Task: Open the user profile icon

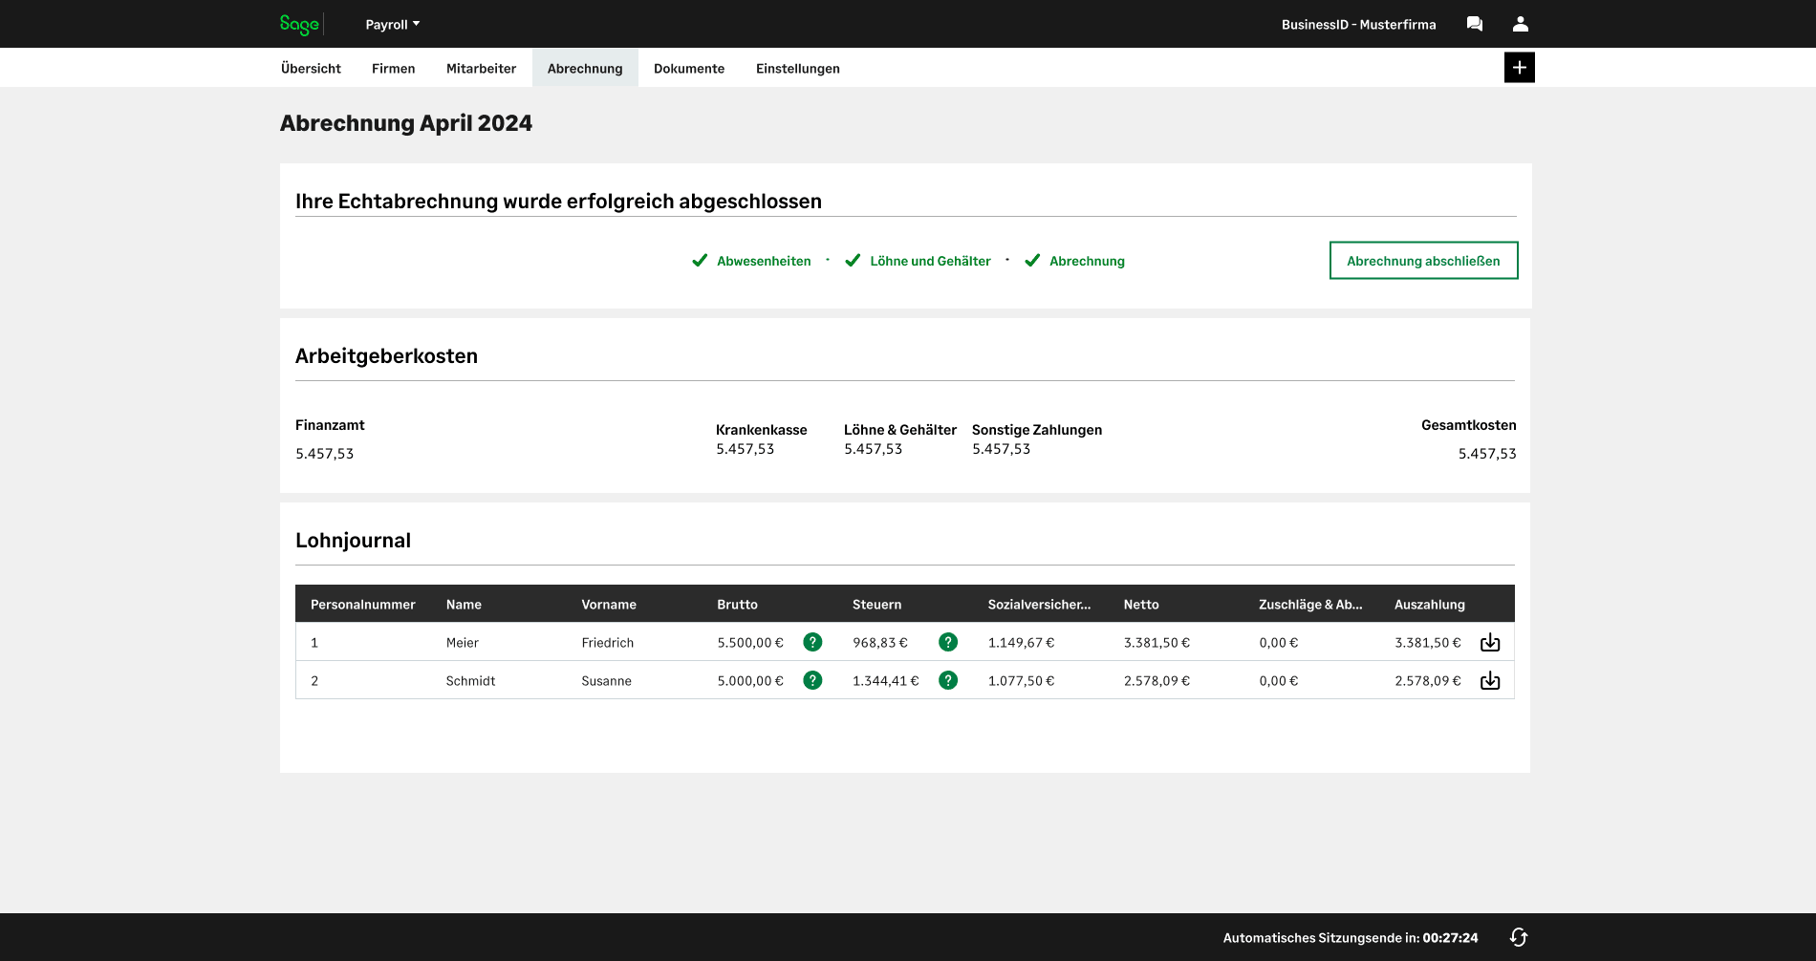Action: tap(1521, 24)
